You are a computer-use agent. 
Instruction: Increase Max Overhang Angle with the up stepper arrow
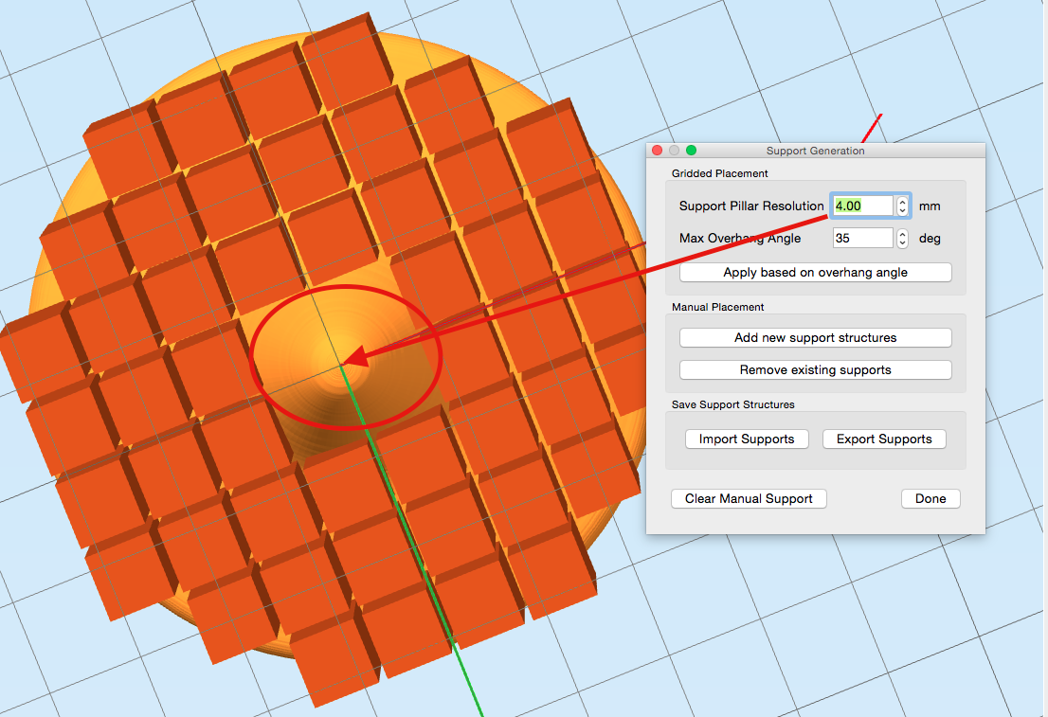[902, 233]
